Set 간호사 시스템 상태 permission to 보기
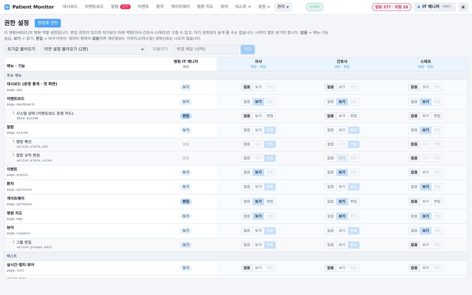 [x=342, y=116]
